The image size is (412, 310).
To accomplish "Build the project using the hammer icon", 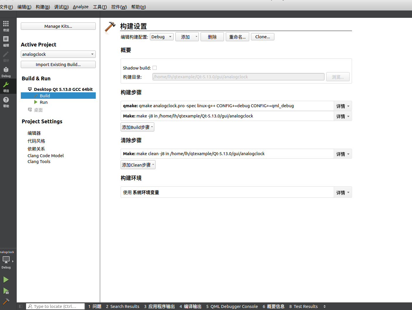I will pos(6,302).
